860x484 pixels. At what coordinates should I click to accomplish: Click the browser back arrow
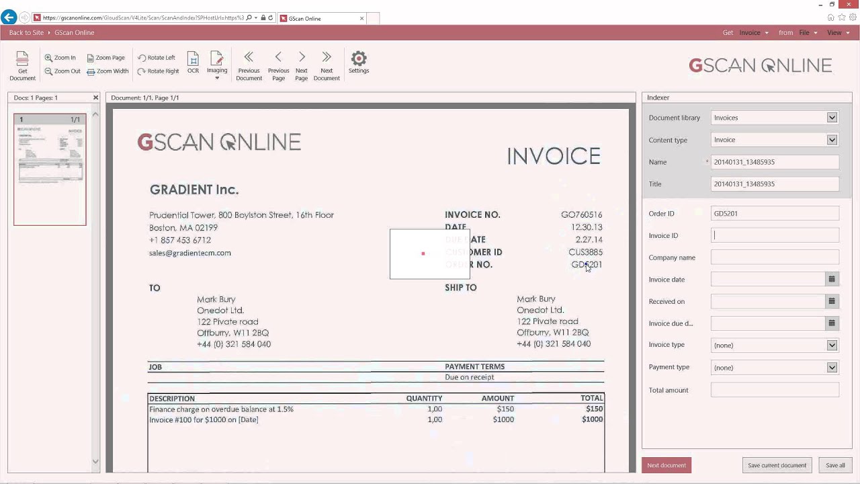click(x=9, y=17)
